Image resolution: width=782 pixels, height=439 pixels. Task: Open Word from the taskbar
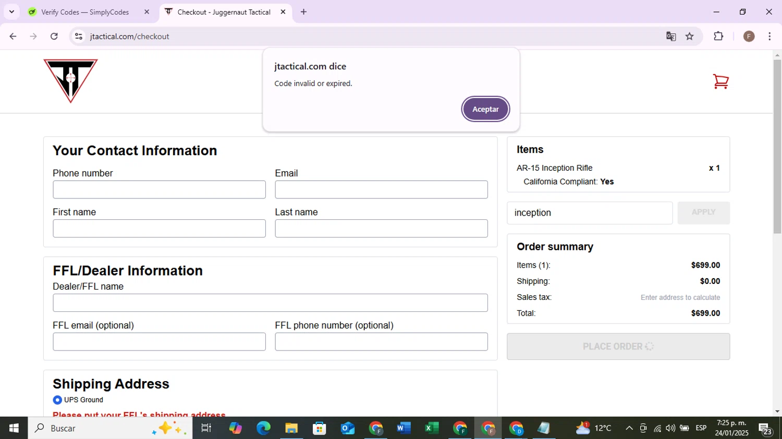[404, 428]
